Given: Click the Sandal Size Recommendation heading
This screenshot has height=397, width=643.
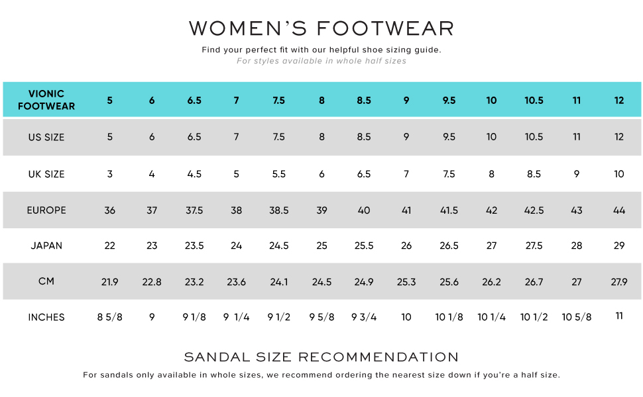Looking at the screenshot, I should coord(321,357).
